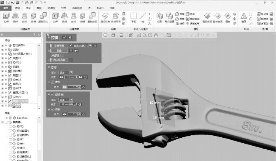The image size is (276, 161).
Task: Check the 拉伸2 surface body checkbox
Action: [11, 126]
